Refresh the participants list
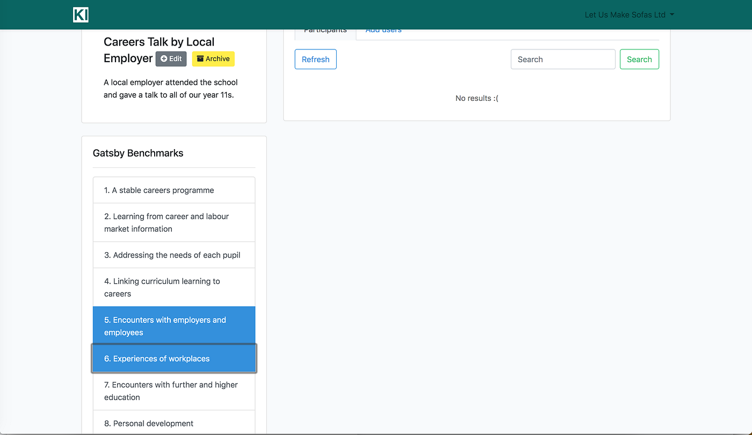 coord(316,60)
